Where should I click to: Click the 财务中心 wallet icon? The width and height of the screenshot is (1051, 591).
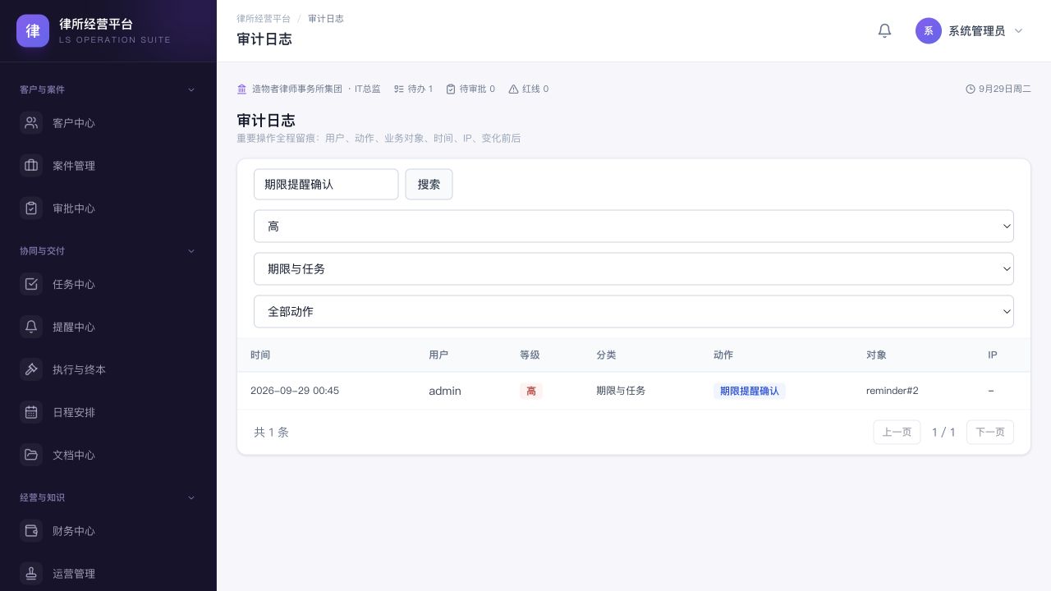pos(31,531)
